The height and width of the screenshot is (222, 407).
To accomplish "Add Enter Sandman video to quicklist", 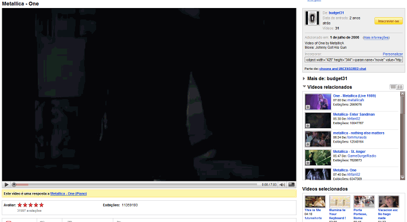I will click(307, 126).
